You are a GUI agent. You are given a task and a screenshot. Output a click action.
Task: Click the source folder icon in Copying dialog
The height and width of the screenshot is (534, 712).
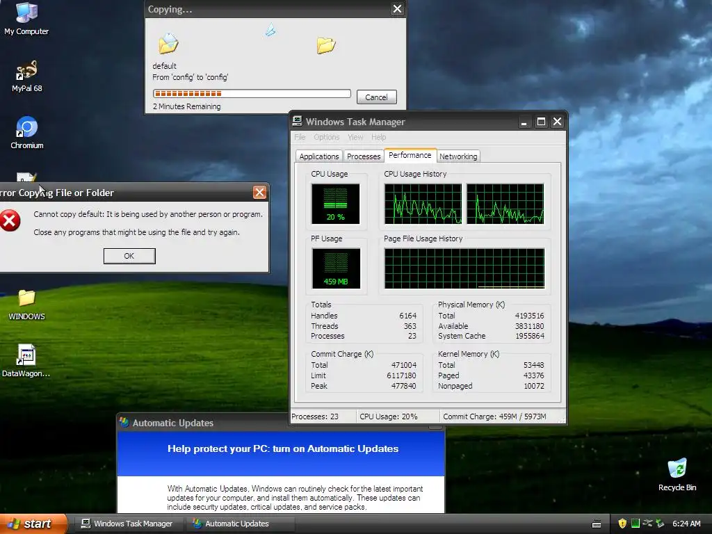pyautogui.click(x=168, y=44)
